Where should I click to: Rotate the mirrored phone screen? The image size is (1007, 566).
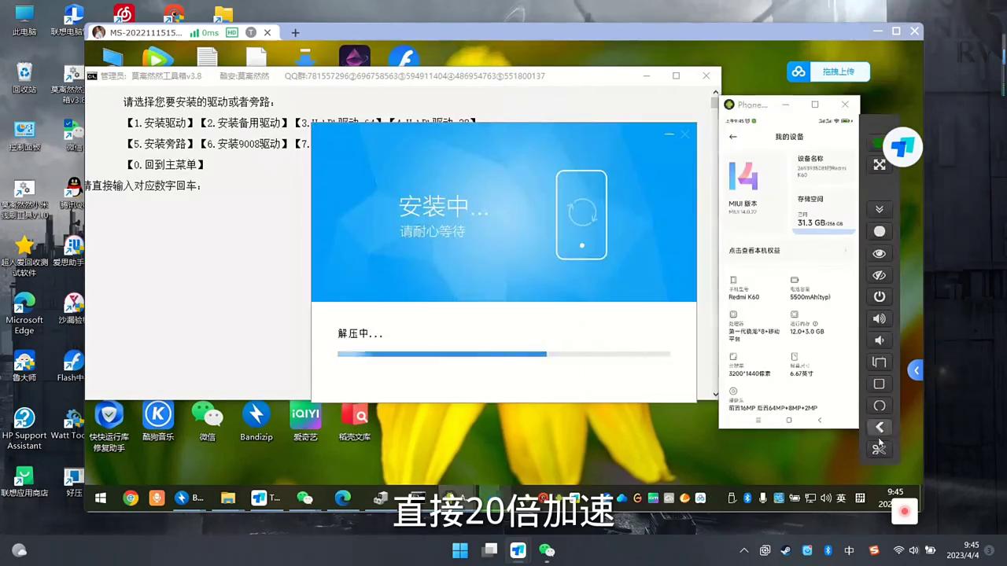pyautogui.click(x=879, y=362)
